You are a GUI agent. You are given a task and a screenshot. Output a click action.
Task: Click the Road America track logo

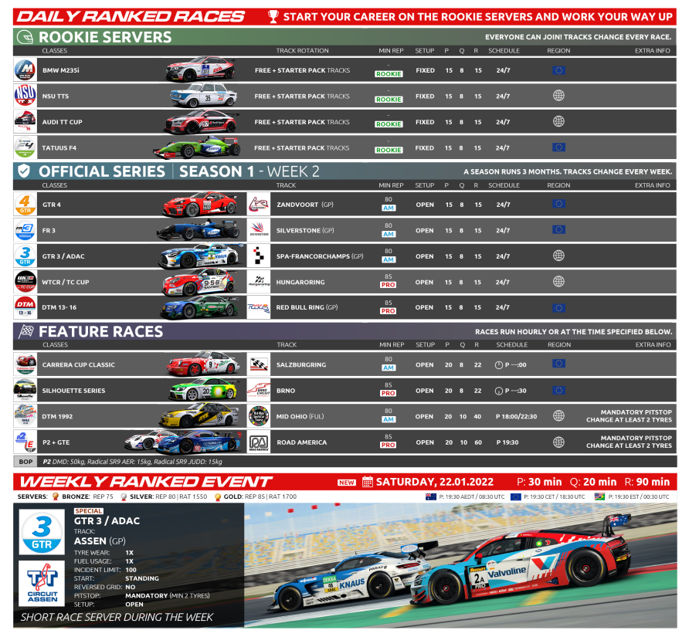coord(259,442)
